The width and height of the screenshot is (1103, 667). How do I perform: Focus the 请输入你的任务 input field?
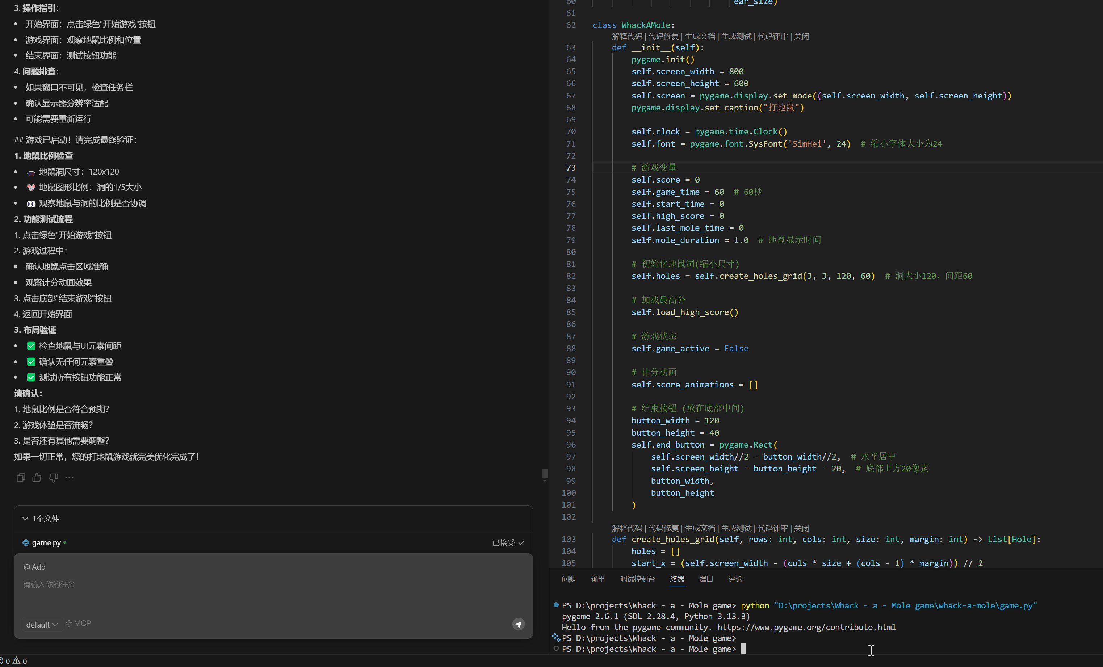point(269,585)
